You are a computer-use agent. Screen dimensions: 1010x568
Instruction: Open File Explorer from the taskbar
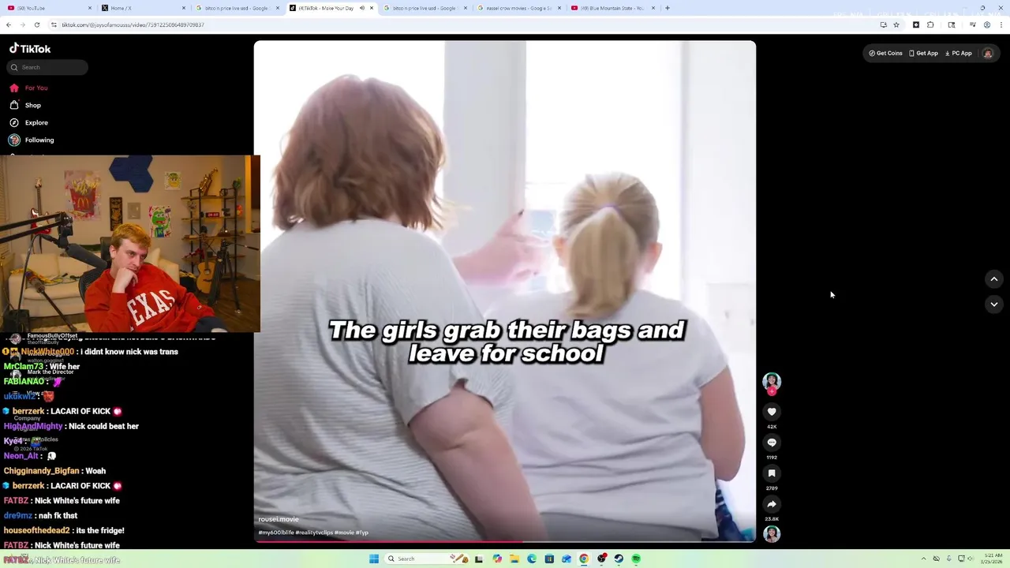[x=514, y=559]
